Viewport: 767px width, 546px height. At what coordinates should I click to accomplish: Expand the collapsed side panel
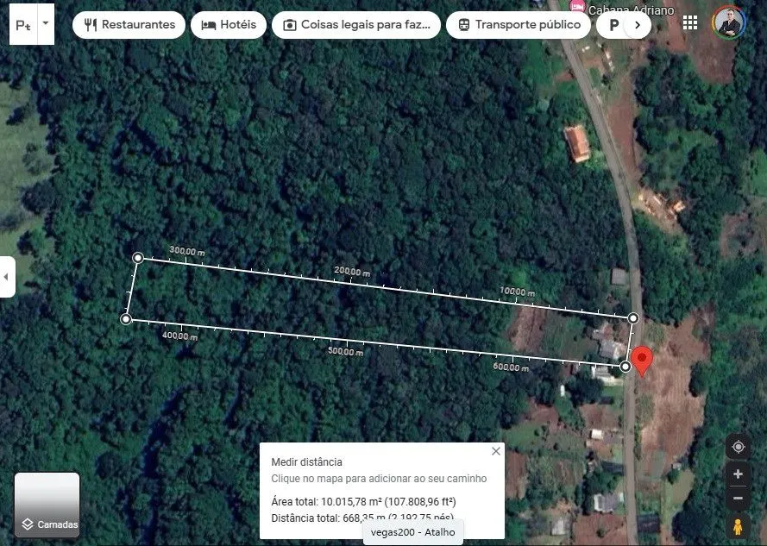pyautogui.click(x=7, y=277)
